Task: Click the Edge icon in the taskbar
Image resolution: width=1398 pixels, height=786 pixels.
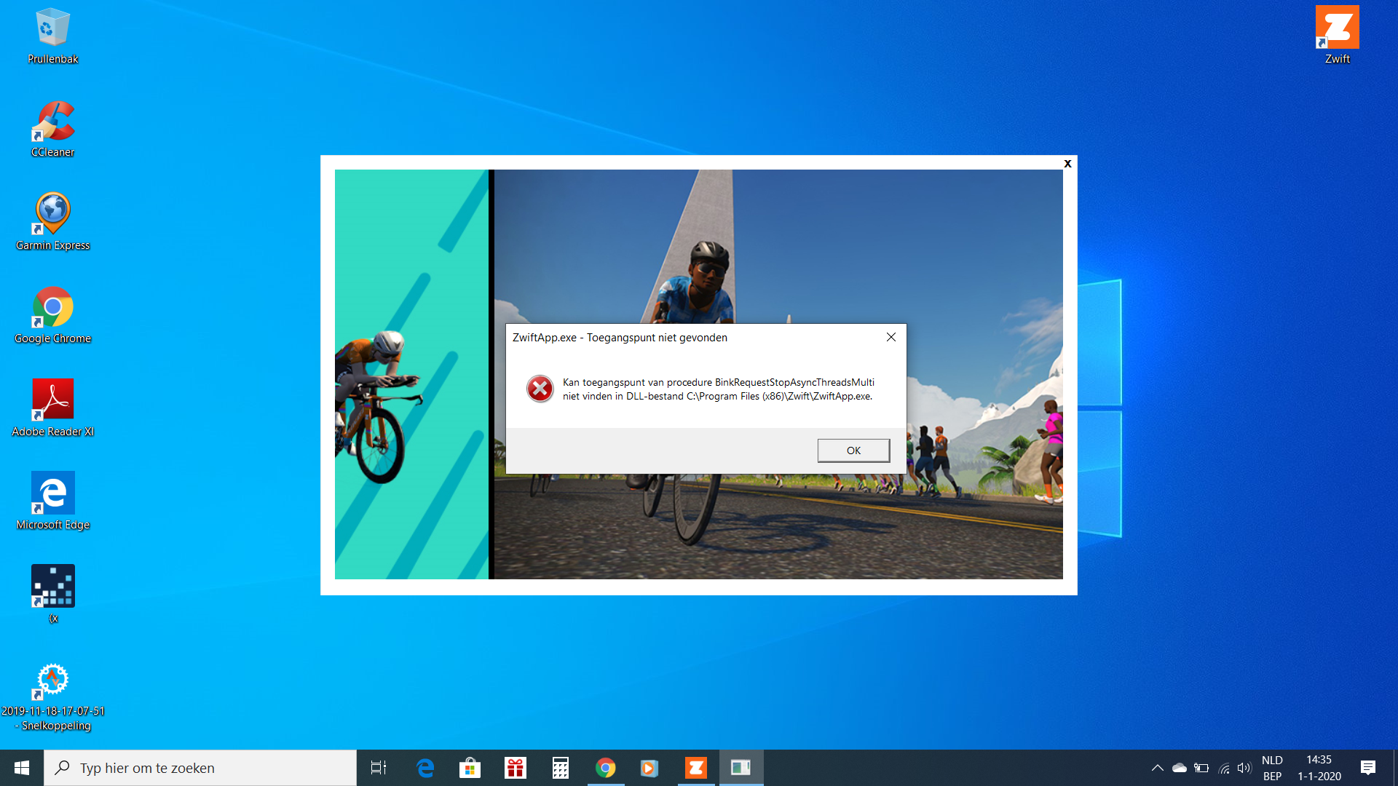Action: pos(425,768)
